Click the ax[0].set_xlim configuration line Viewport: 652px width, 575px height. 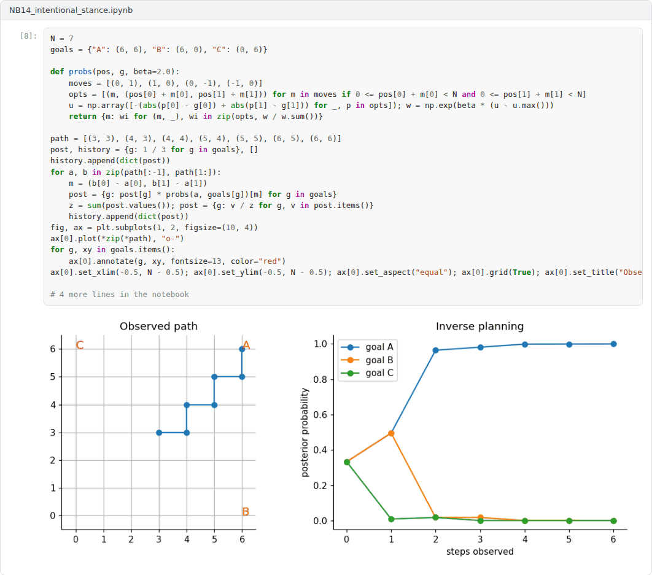pyautogui.click(x=346, y=272)
